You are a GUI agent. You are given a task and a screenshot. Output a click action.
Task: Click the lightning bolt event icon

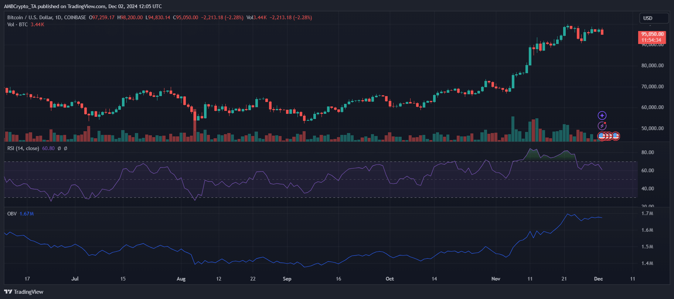(x=602, y=126)
